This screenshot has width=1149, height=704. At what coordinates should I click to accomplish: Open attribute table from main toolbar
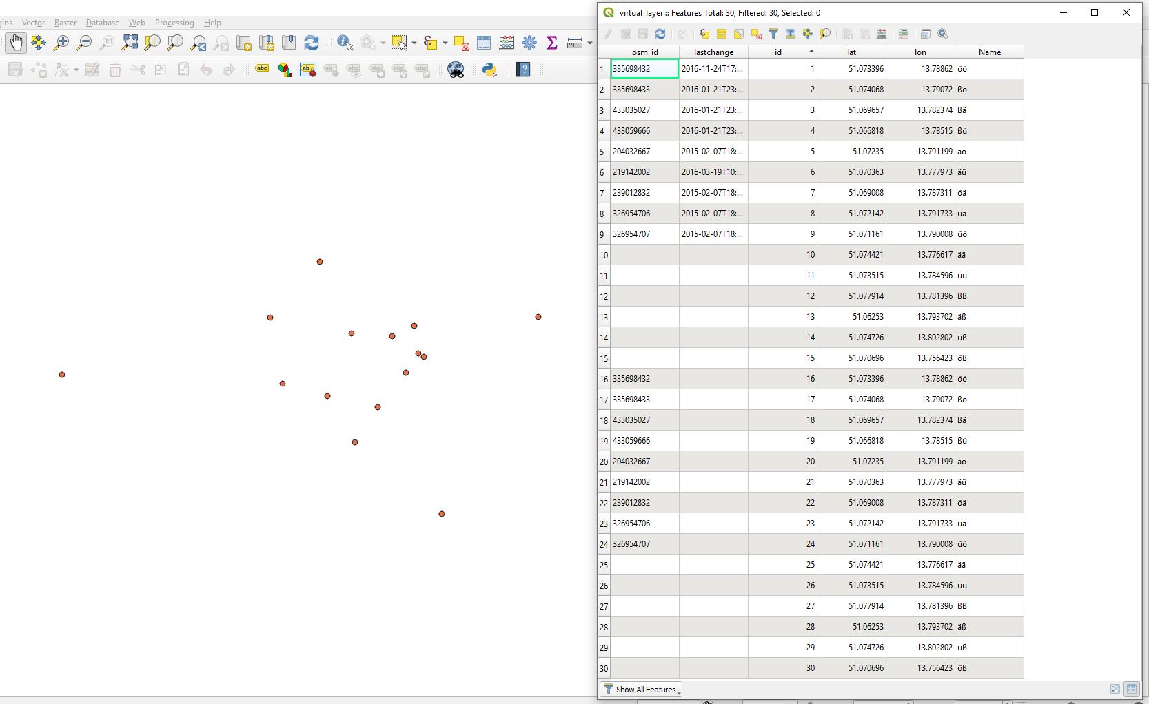484,43
